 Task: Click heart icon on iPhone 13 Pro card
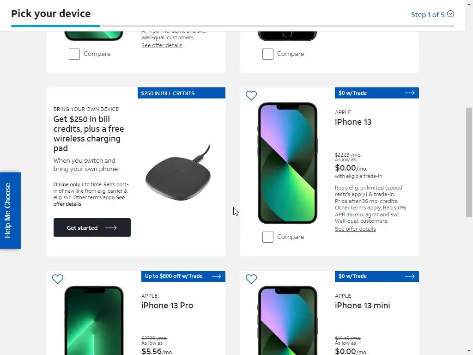[x=58, y=279]
